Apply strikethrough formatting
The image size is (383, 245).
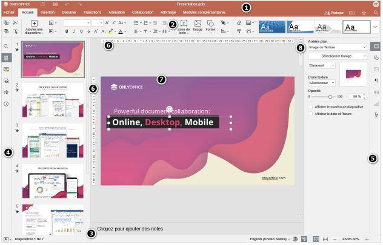coord(88,31)
